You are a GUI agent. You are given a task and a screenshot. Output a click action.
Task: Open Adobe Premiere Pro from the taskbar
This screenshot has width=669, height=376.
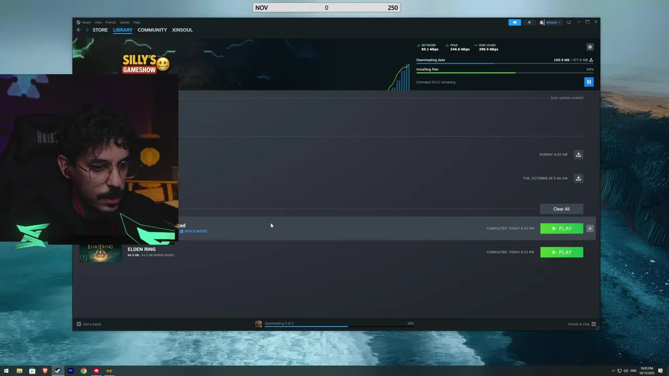pyautogui.click(x=71, y=371)
